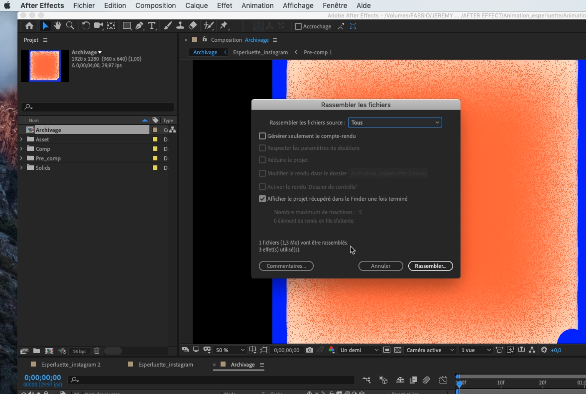Select the Eraser tool
Image resolution: width=586 pixels, height=394 pixels.
[193, 26]
